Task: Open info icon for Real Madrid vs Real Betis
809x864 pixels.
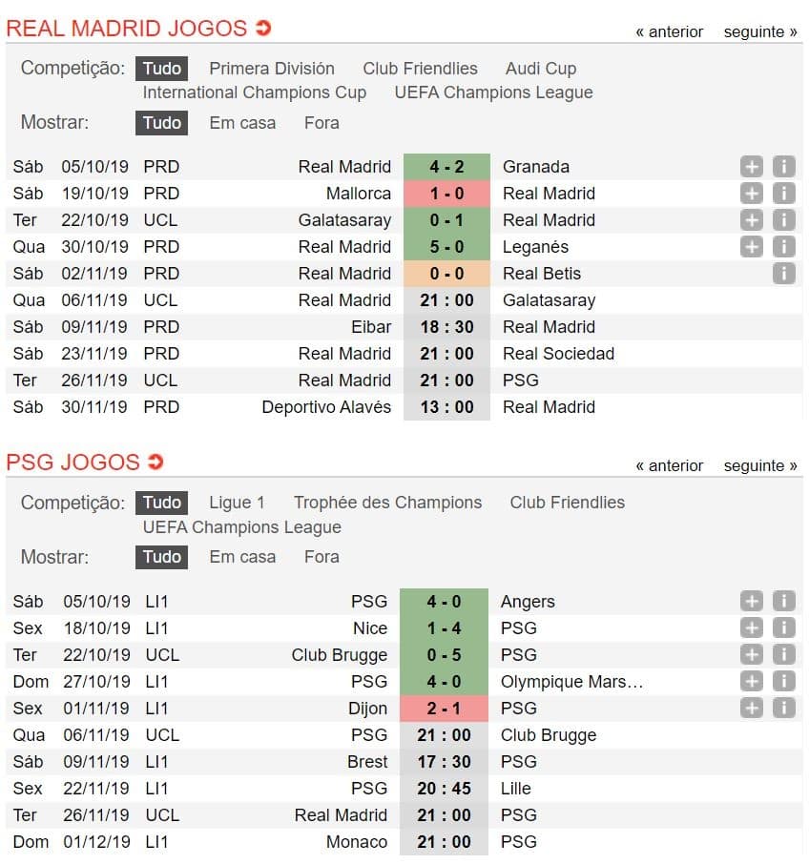Action: (x=783, y=274)
